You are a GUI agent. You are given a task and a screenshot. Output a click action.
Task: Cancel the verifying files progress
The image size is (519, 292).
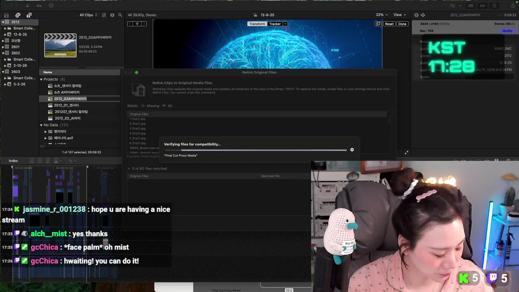pyautogui.click(x=352, y=150)
